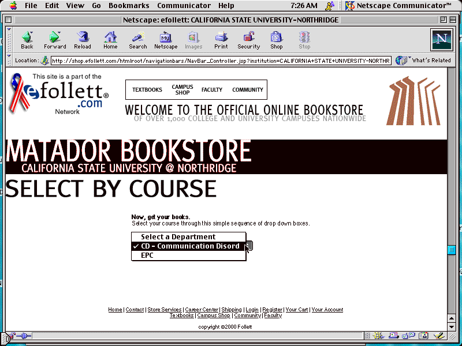The image size is (462, 346).
Task: Follow the Register footer link
Action: (272, 310)
